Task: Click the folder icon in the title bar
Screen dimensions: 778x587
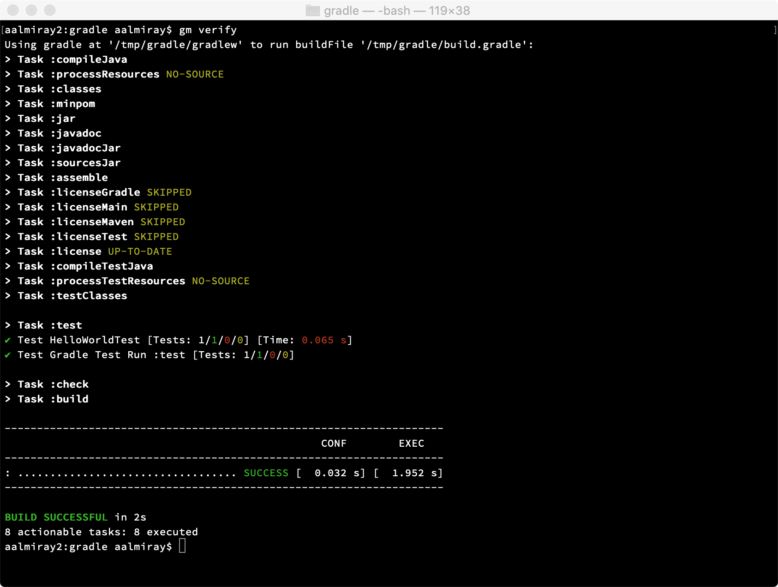Action: point(312,10)
